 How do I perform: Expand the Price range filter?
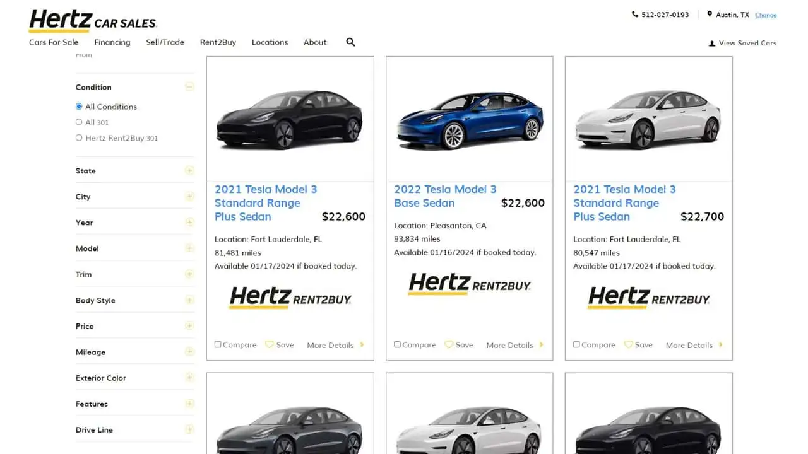point(189,326)
